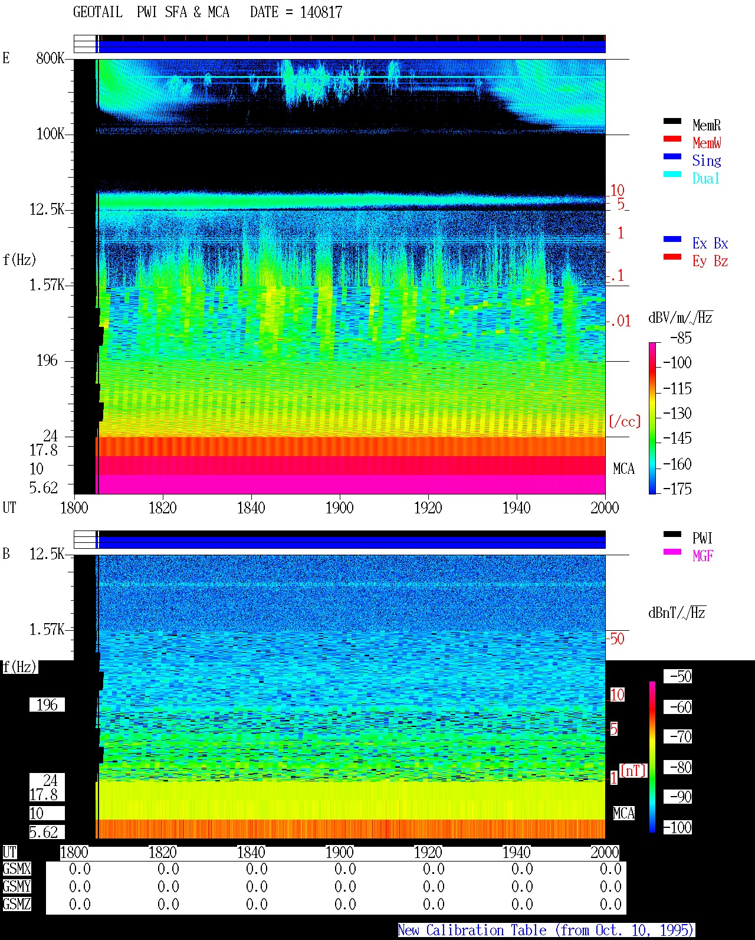Click the red [/cc] density unit label

click(x=625, y=421)
